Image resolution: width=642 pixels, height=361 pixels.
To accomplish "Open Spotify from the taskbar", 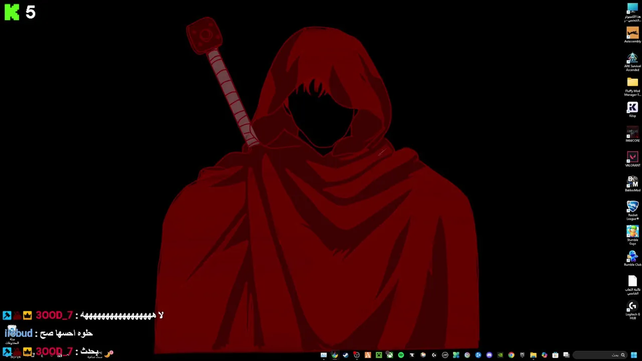I will point(401,355).
